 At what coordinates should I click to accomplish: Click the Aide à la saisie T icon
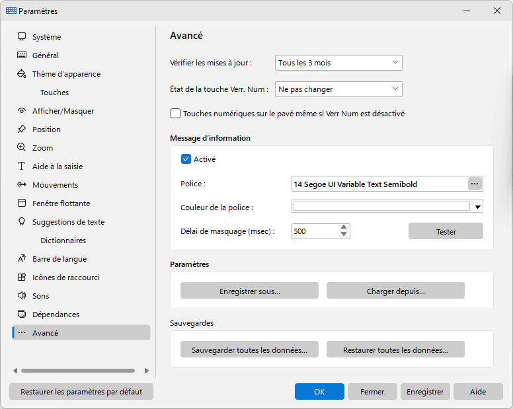22,166
